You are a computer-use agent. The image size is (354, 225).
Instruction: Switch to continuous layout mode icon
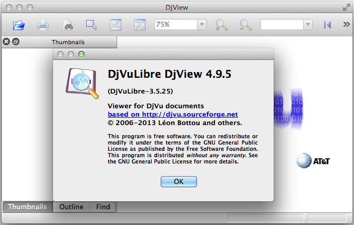coord(116,25)
